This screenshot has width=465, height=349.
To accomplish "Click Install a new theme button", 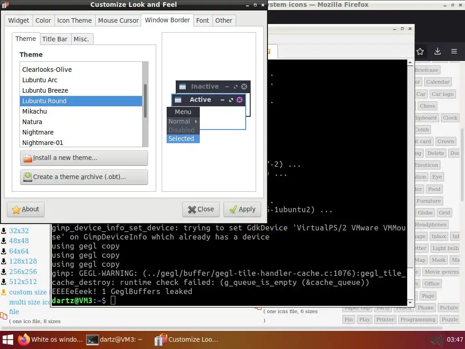I will (84, 158).
